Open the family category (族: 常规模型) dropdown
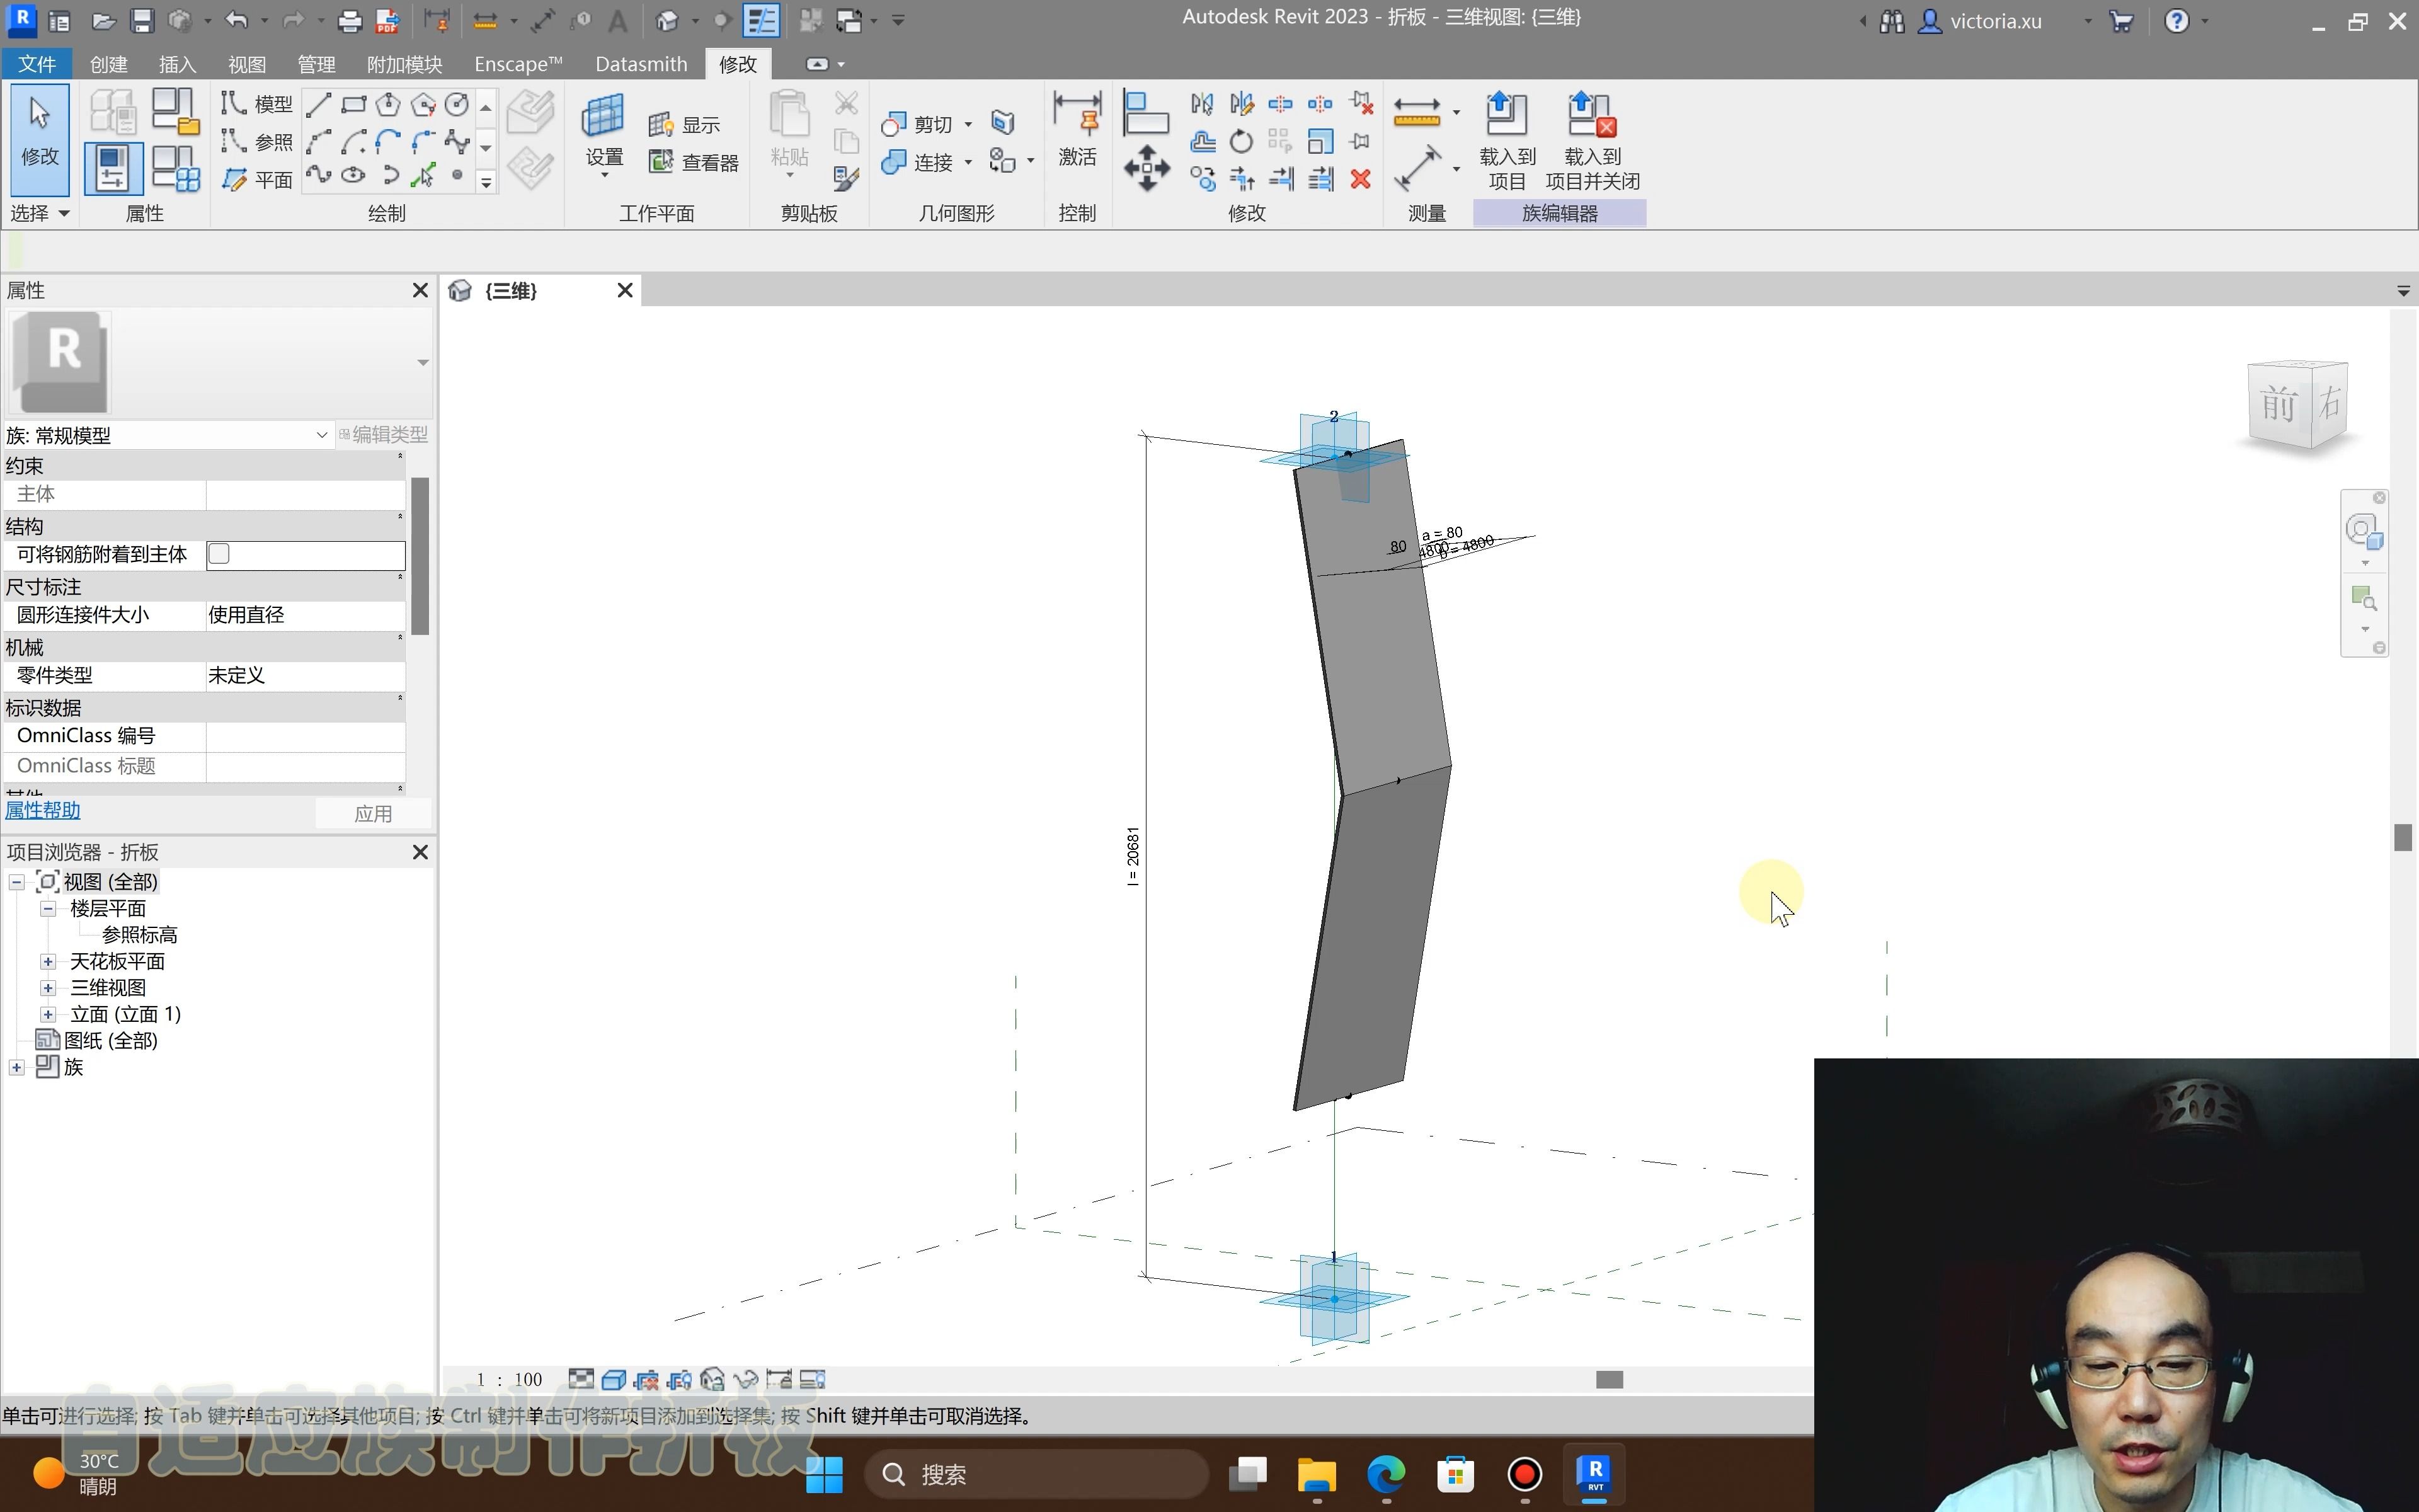The image size is (2419, 1512). point(322,435)
